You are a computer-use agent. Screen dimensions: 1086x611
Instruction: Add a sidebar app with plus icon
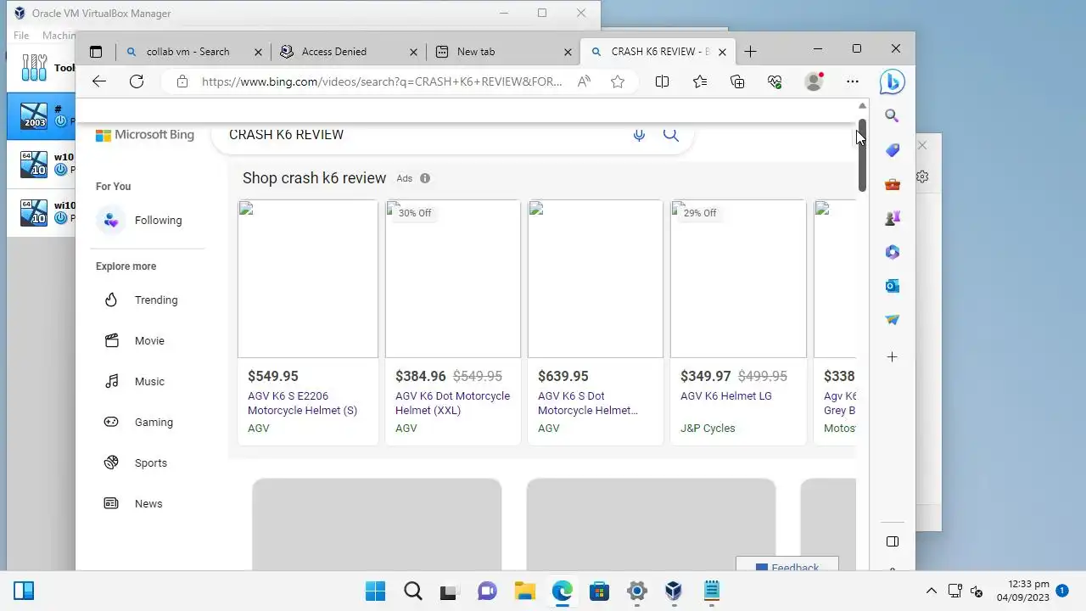(892, 357)
